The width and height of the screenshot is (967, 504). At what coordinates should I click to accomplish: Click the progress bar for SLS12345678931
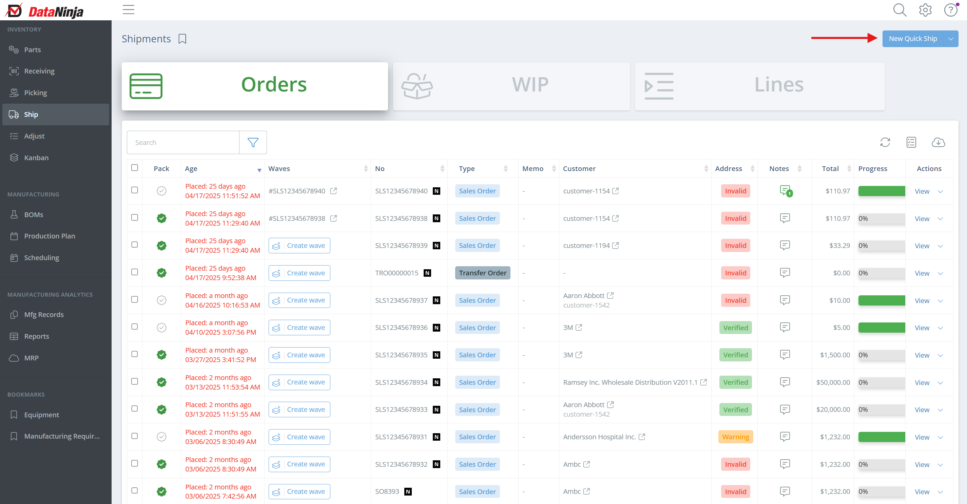[881, 437]
